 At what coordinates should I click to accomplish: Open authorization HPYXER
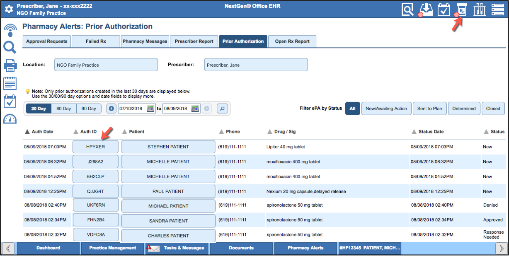[x=95, y=147]
